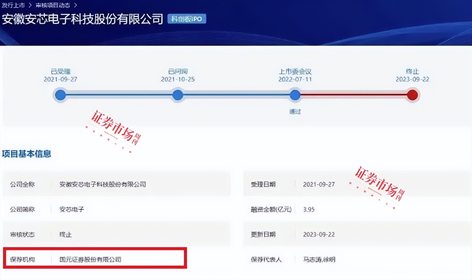472x280 pixels.
Task: Select the 保荐机构 field label
Action: pos(22,259)
